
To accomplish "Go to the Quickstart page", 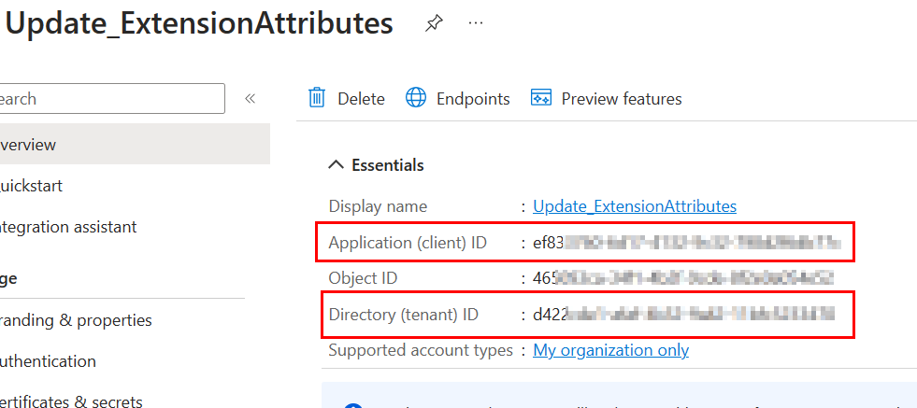I will click(32, 186).
